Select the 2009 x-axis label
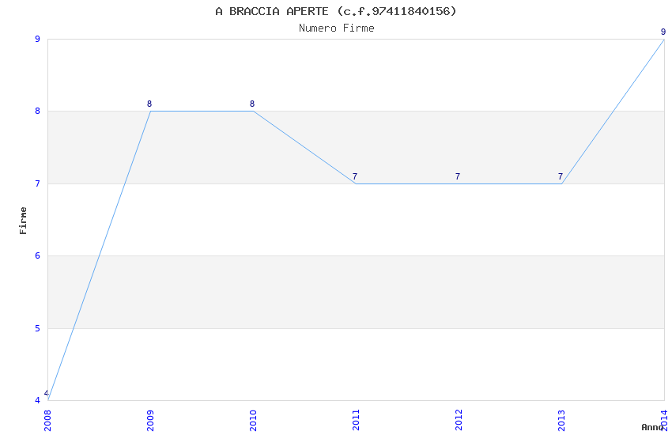Screen dimensions: 672x435 [150, 420]
